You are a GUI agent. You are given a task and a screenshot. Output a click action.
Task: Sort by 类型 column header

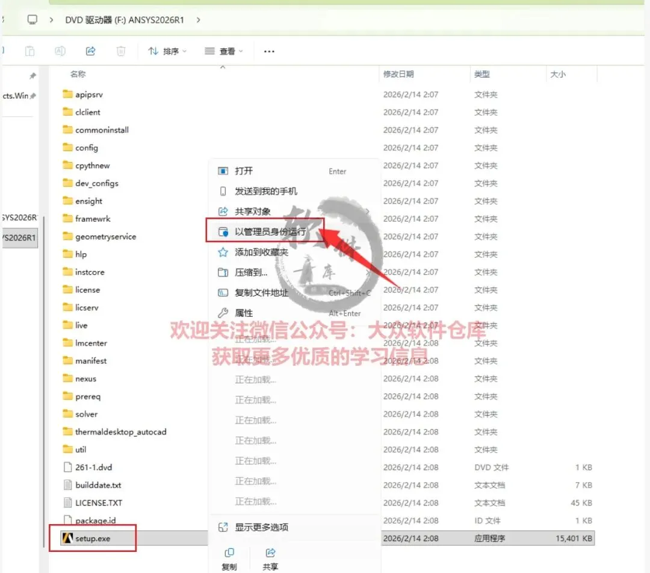click(481, 74)
